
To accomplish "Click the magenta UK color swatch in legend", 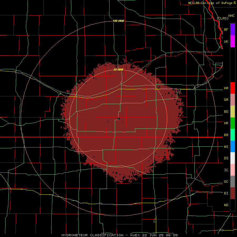I will click(233, 41).
